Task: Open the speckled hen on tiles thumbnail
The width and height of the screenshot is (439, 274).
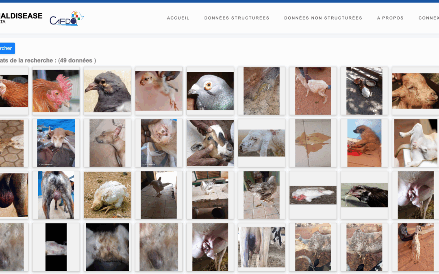Action: tap(261, 195)
